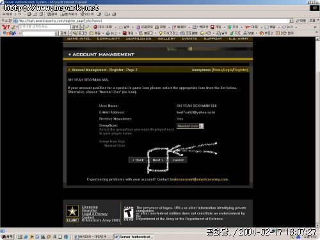The width and height of the screenshot is (320, 240).
Task: Click the Next > button
Action: (157, 160)
